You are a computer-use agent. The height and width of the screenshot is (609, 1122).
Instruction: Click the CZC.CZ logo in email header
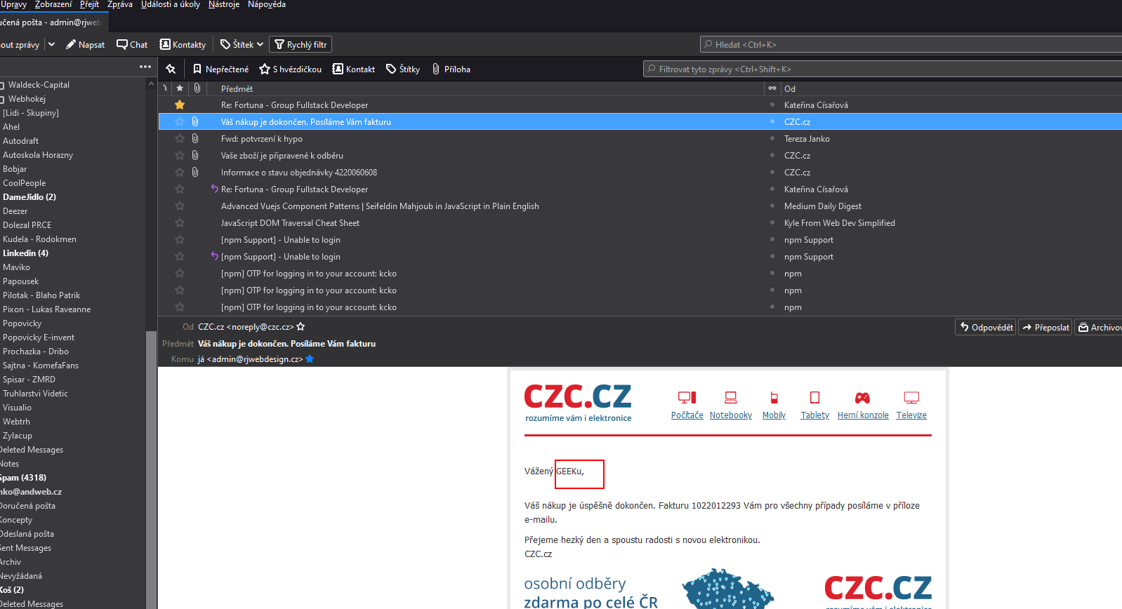tap(578, 402)
